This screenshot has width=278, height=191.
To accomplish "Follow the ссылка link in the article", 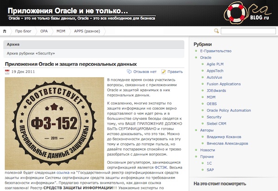I will coord(63,172).
